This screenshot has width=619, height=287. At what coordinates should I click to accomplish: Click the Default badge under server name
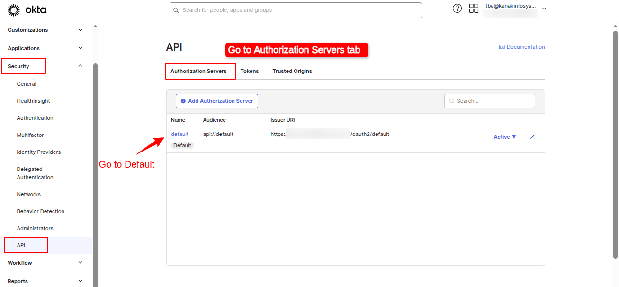(182, 145)
